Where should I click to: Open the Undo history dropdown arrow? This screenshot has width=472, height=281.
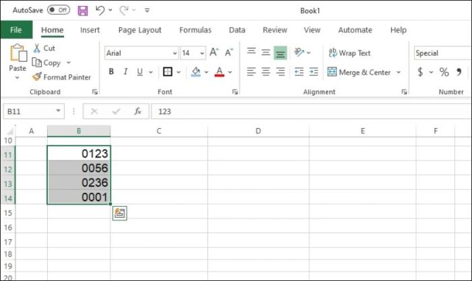tap(111, 10)
